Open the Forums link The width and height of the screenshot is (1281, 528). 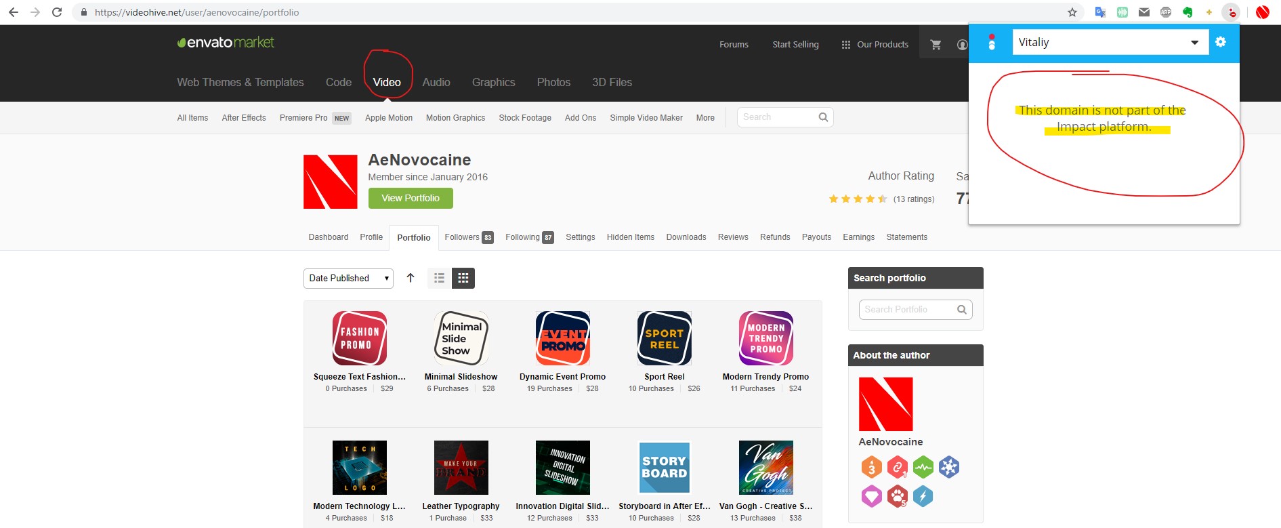[734, 45]
